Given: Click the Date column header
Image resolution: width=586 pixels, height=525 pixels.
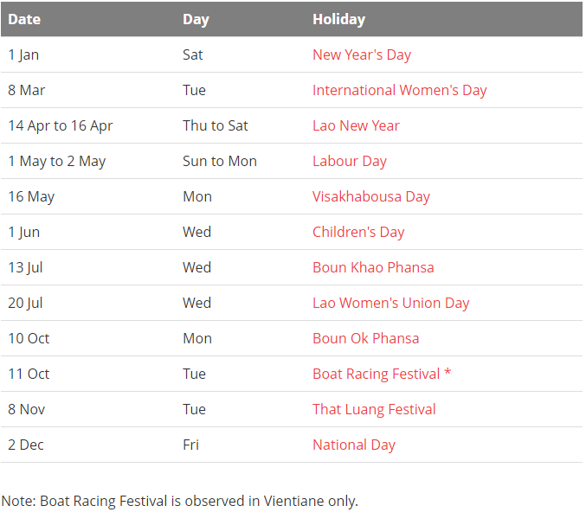Looking at the screenshot, I should 24,19.
